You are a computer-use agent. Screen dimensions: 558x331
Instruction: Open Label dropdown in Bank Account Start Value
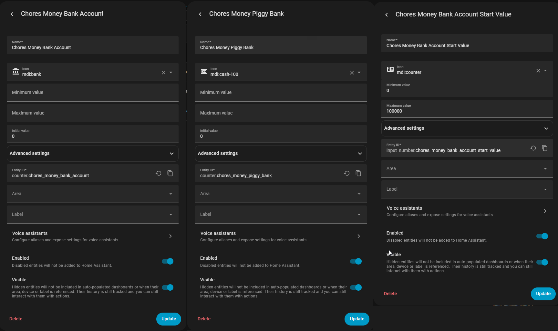pyautogui.click(x=467, y=189)
